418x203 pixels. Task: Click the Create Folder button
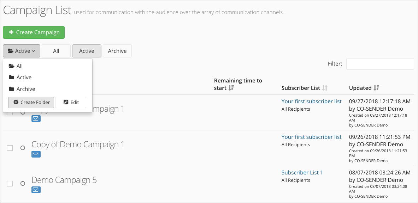tap(31, 103)
